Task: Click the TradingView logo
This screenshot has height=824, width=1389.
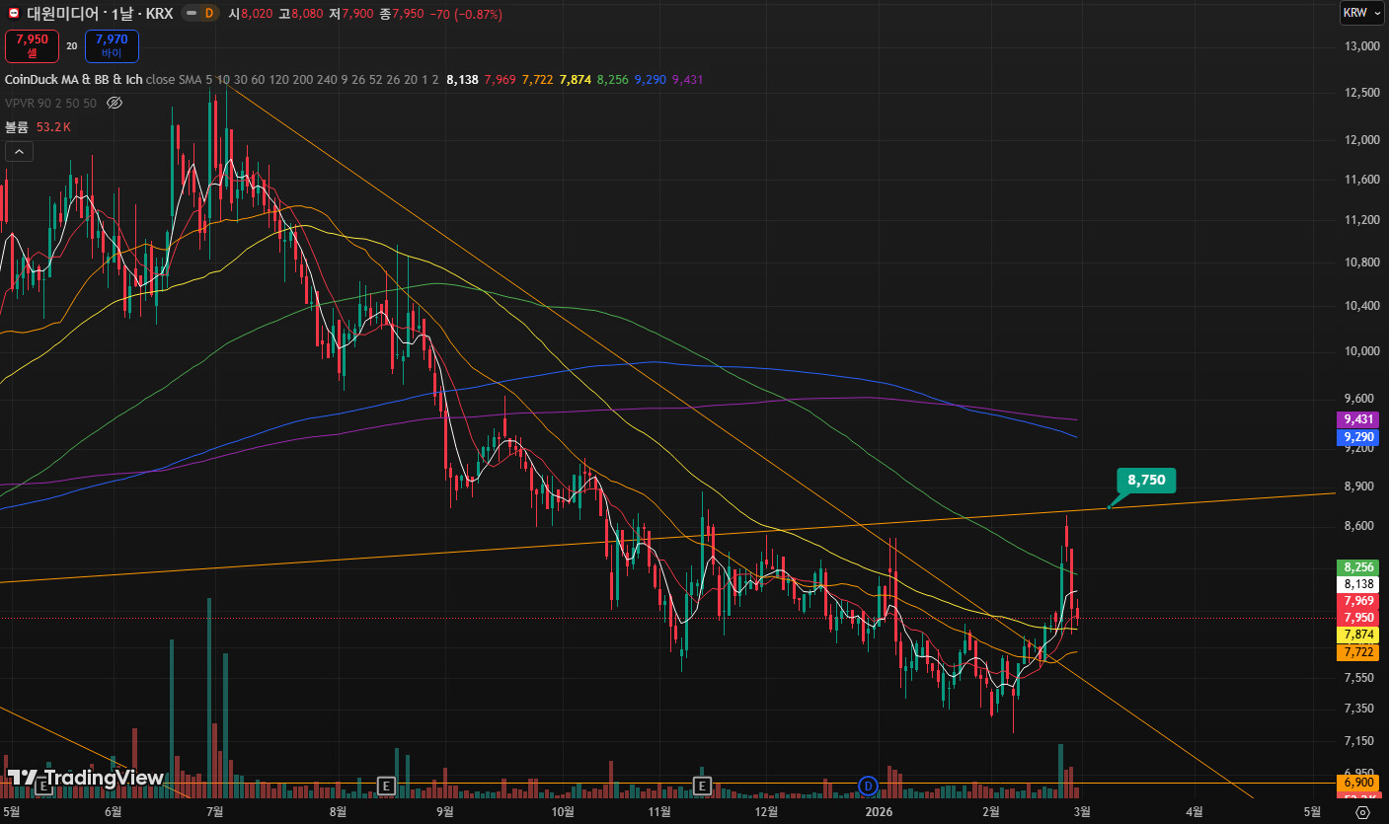Action: 85,778
